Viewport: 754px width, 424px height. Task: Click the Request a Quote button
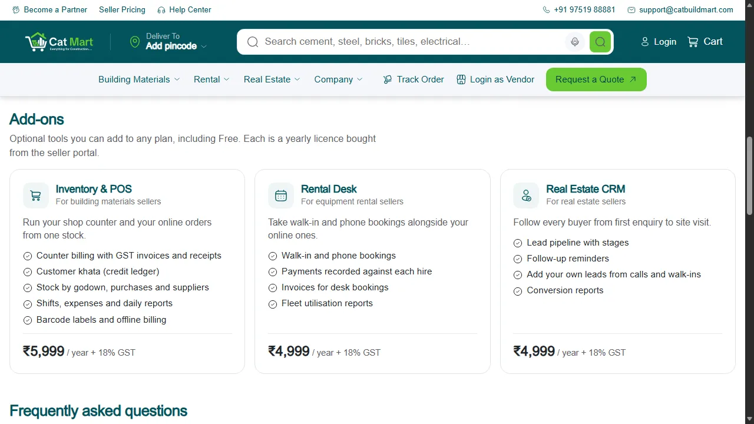[x=596, y=79]
